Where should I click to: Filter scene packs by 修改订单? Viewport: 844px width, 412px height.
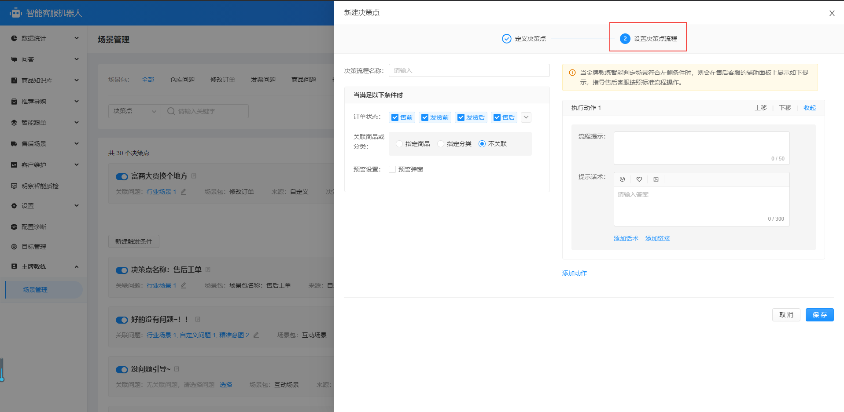click(x=223, y=80)
